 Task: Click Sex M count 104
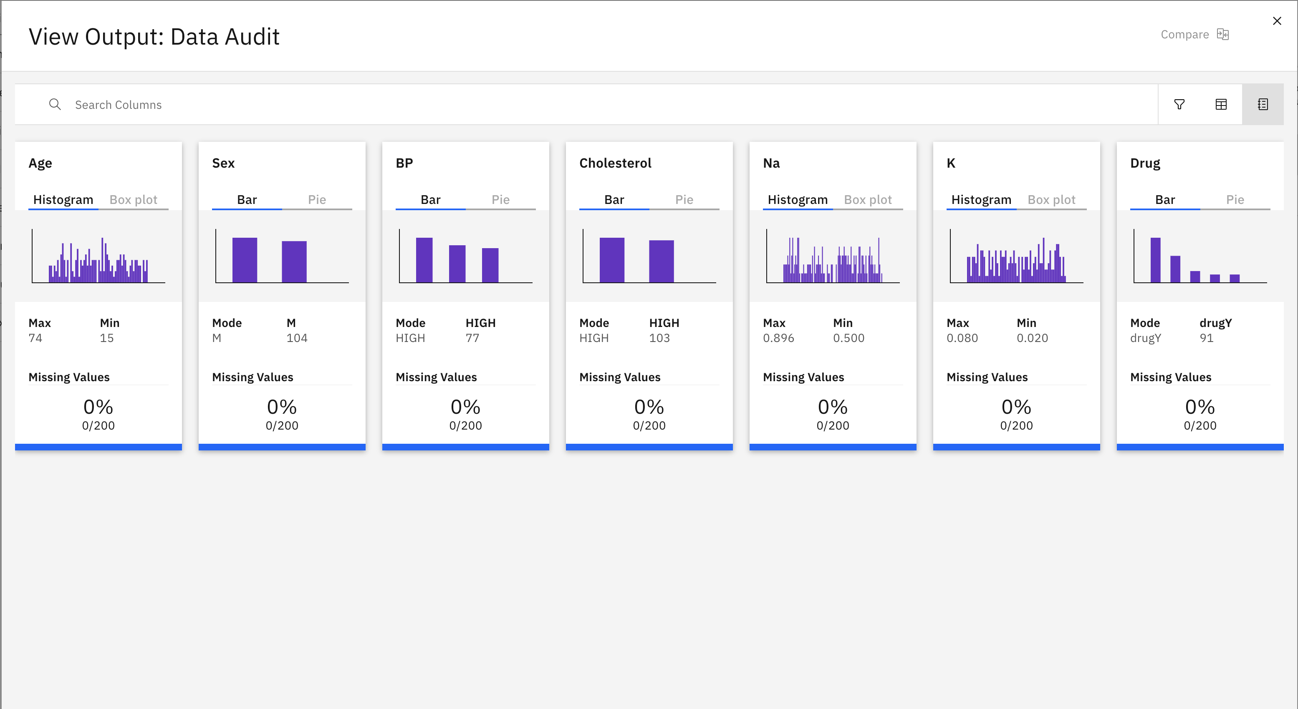tap(297, 338)
